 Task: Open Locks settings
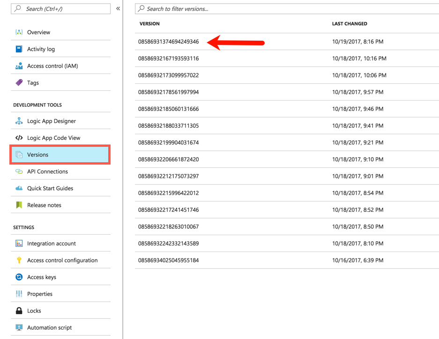click(x=60, y=311)
